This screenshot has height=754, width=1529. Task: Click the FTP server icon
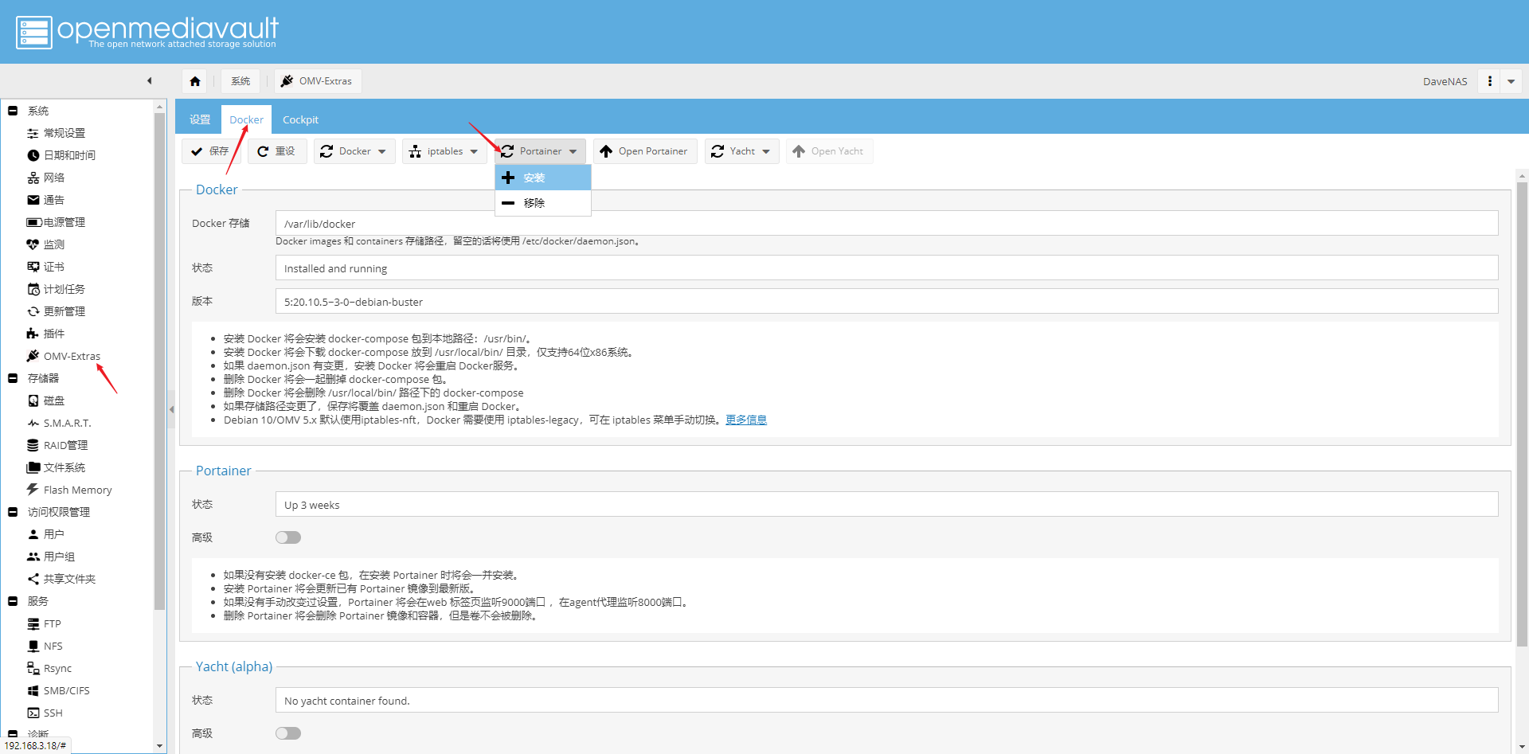33,623
